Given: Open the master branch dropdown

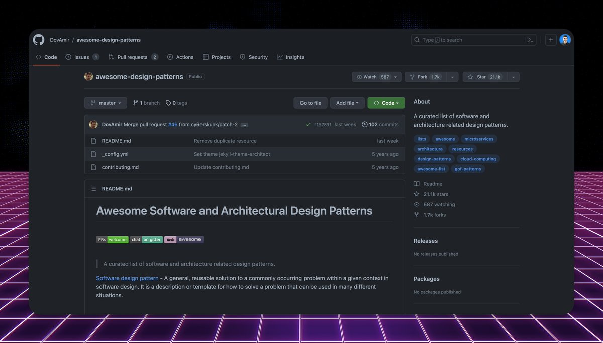Looking at the screenshot, I should coord(106,102).
